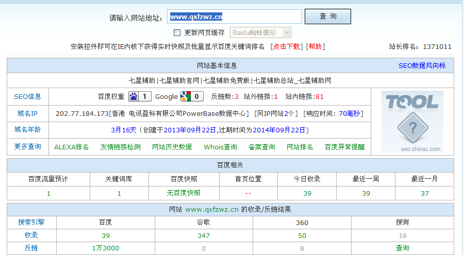
Task: Click the Baidu paw weight icon
Action: click(x=140, y=96)
